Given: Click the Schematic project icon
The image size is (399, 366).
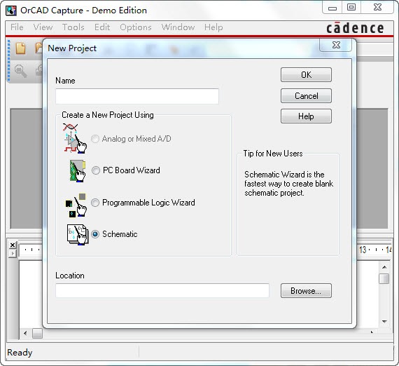Looking at the screenshot, I should point(78,234).
